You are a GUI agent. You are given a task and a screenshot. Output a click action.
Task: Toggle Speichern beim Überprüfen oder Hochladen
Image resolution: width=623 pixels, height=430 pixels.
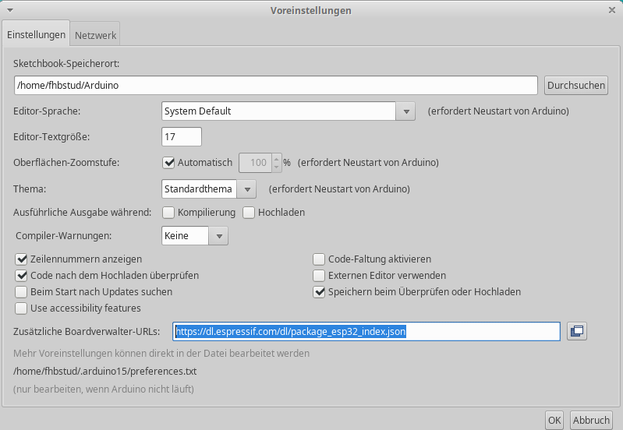coord(319,291)
